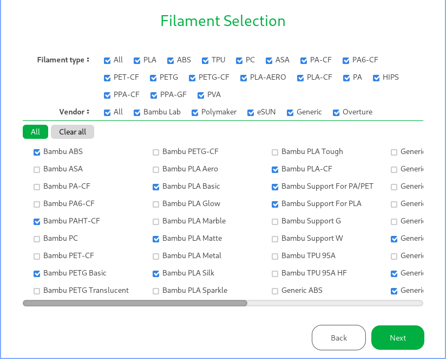Click the Clear all button
The height and width of the screenshot is (359, 446).
[73, 132]
